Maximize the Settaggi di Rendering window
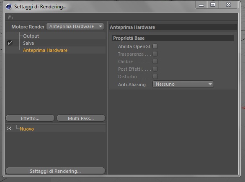 (x=213, y=5)
